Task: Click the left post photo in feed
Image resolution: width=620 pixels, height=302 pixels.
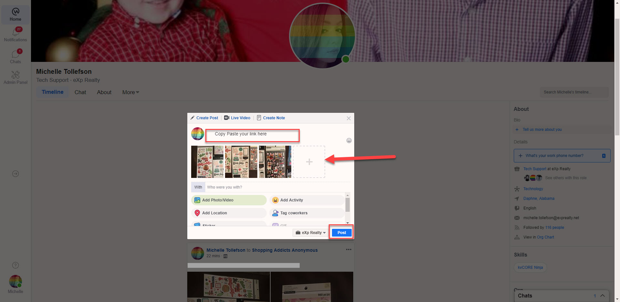Action: tap(229, 287)
